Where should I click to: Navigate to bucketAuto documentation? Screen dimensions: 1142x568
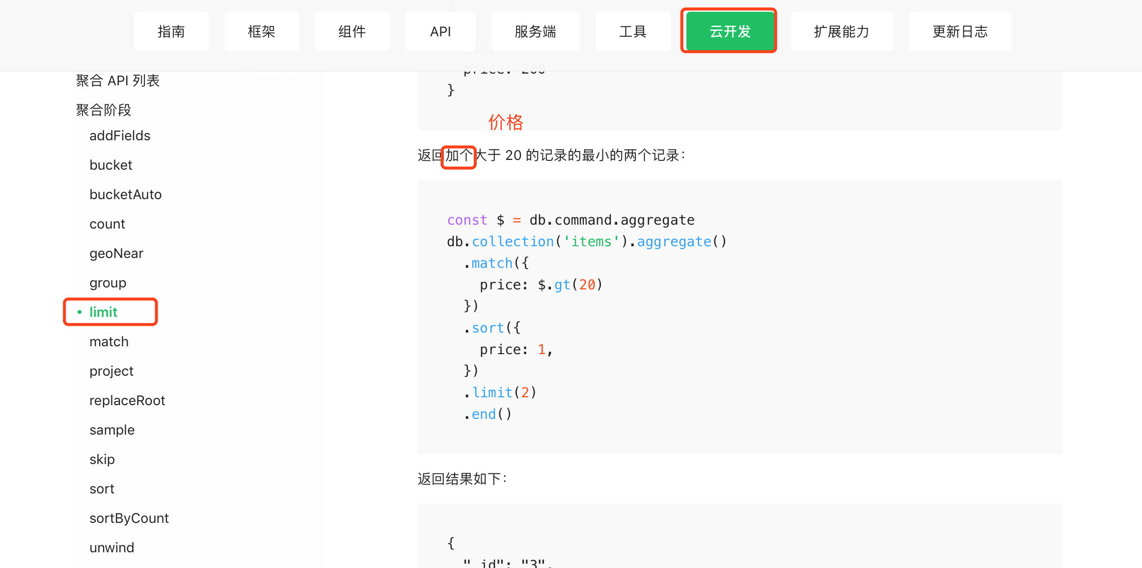pos(125,194)
